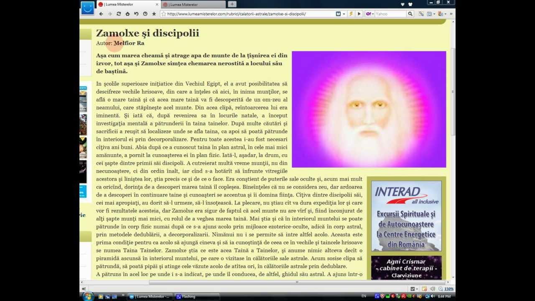Click the horizontal scrollbar thumb
This screenshot has width=535, height=301.
[x=297, y=282]
